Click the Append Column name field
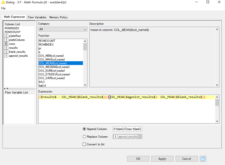The image size is (225, 165). click(x=127, y=129)
